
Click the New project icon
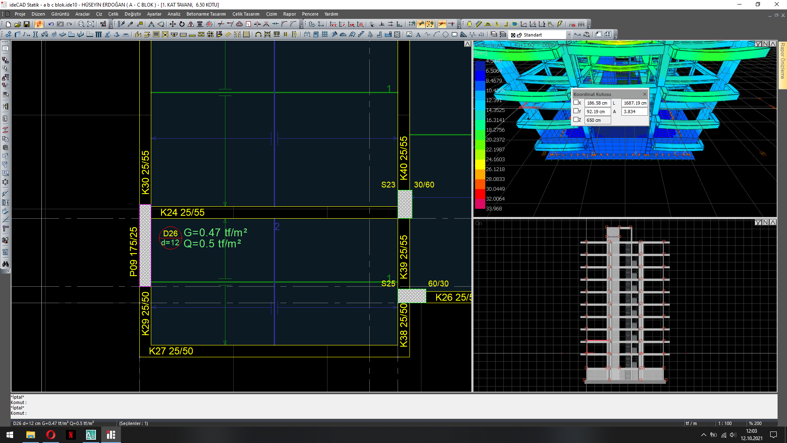[x=8, y=24]
